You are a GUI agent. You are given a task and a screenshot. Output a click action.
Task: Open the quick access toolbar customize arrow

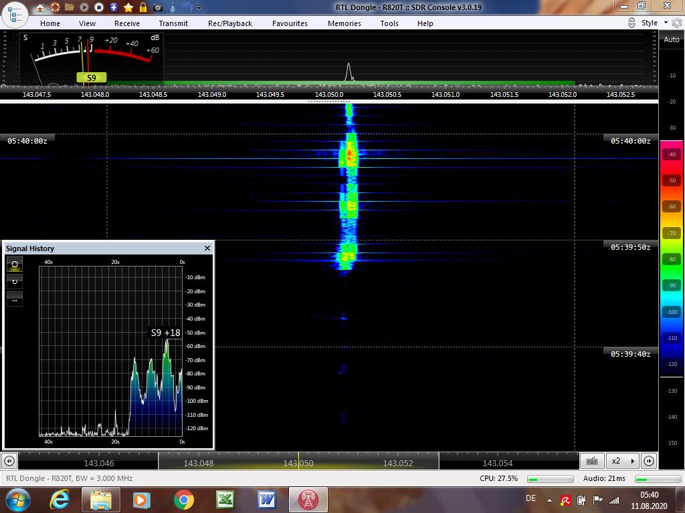[199, 7]
